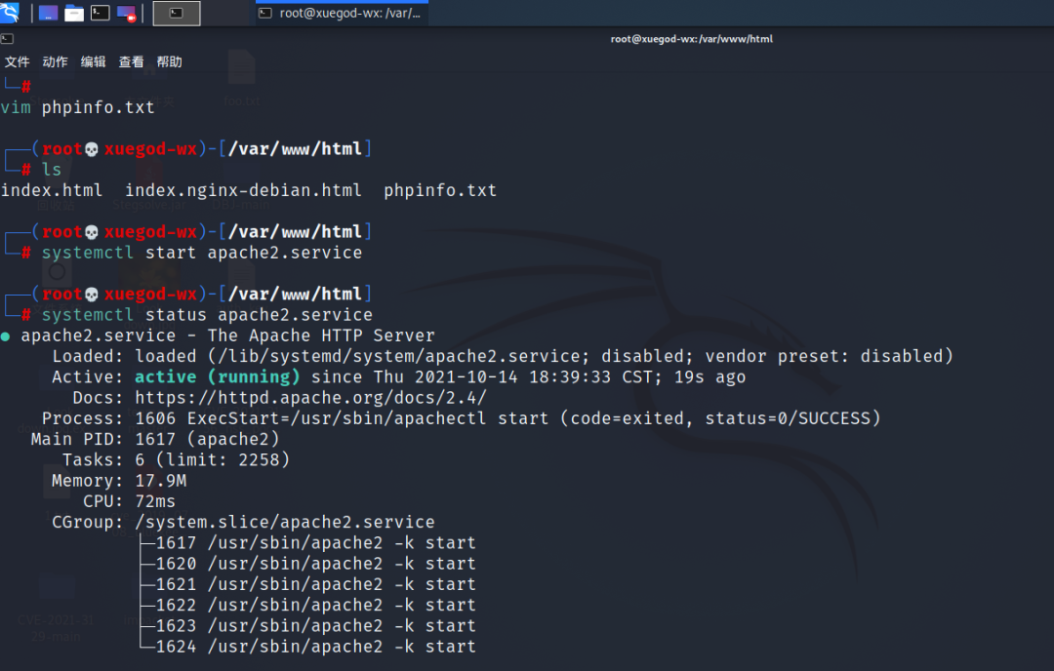Click process line 1622 apache2 -k start
1054x671 pixels.
point(316,606)
